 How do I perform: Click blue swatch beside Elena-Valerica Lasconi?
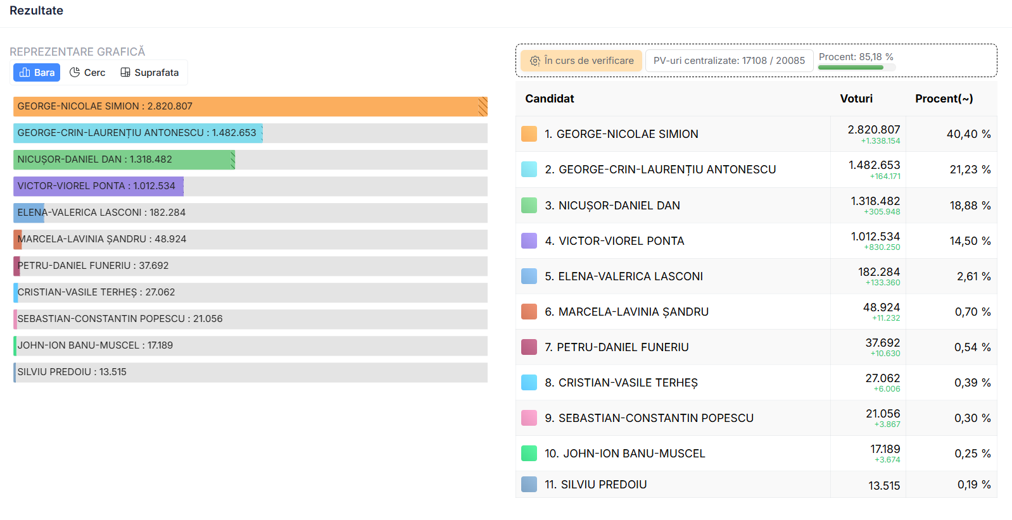click(x=529, y=276)
